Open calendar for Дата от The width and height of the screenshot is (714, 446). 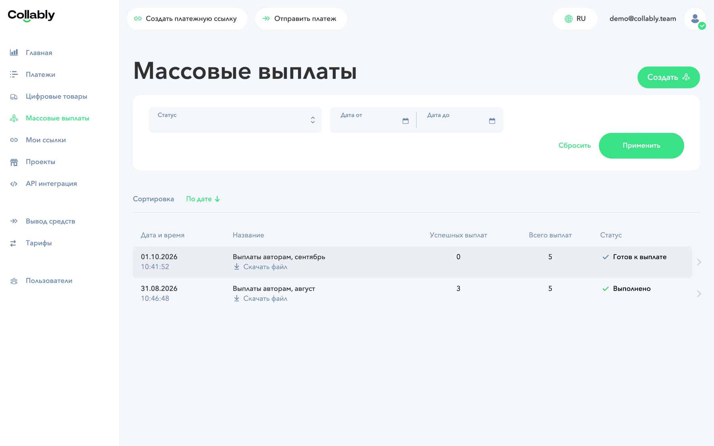(x=405, y=121)
